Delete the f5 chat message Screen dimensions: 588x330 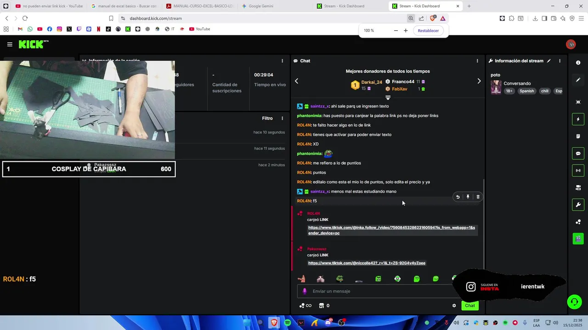click(x=478, y=197)
